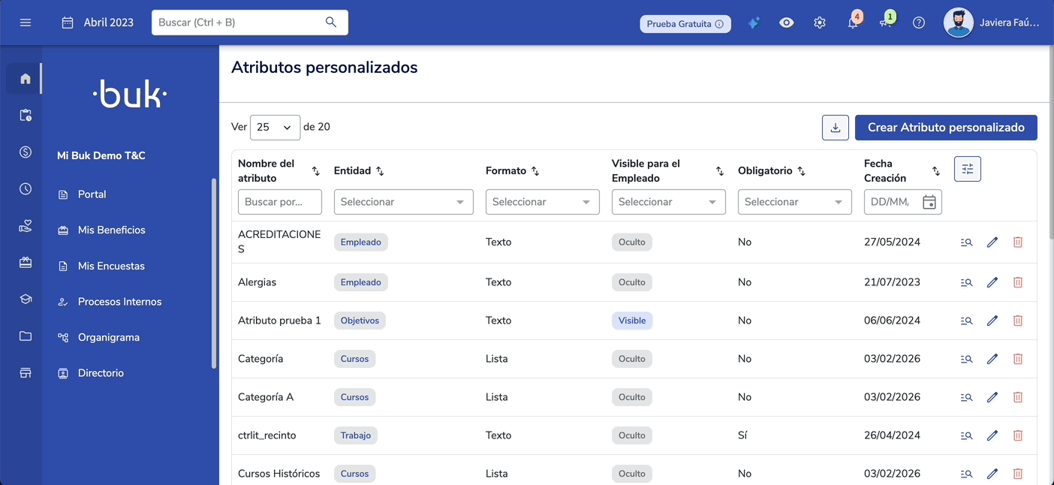The width and height of the screenshot is (1054, 485).
Task: Sort the table by Obligatorio column
Action: 803,170
